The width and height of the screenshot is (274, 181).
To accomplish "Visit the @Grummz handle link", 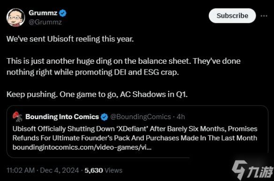I will [x=45, y=22].
